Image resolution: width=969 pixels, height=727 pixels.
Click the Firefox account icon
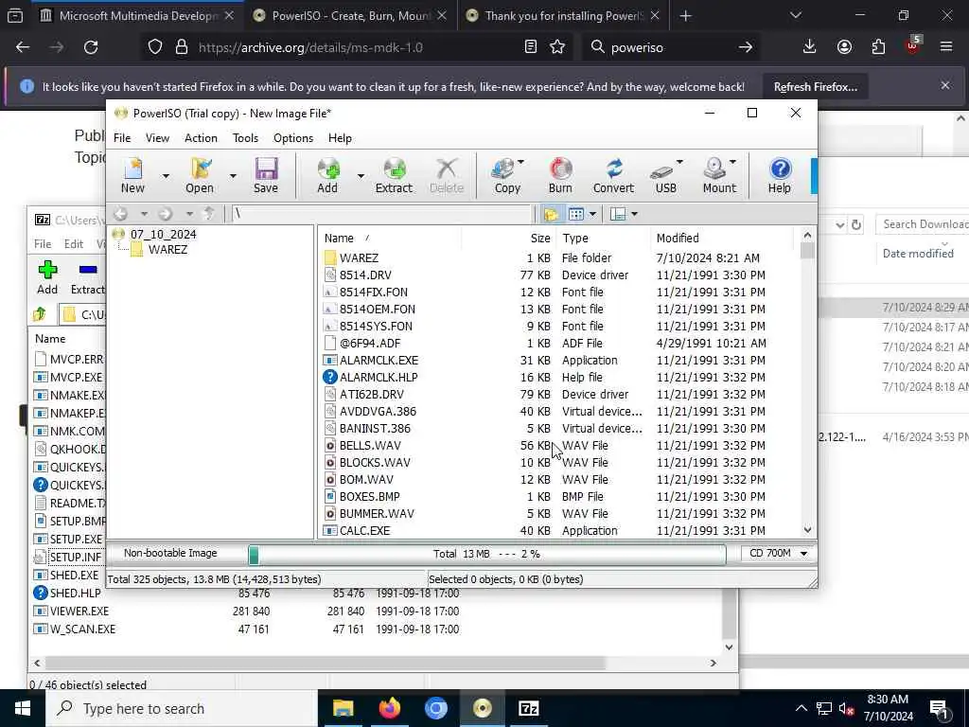pyautogui.click(x=844, y=47)
